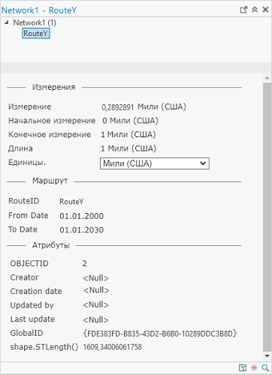Click the Атрибуты section heading
The height and width of the screenshot is (375, 272).
51,245
